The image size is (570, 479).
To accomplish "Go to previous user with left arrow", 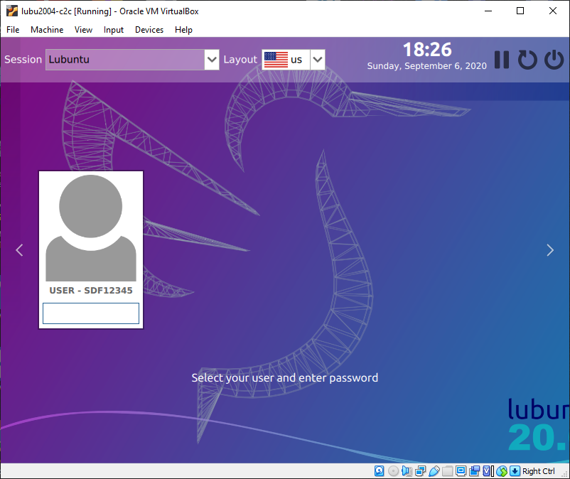I will click(x=19, y=249).
